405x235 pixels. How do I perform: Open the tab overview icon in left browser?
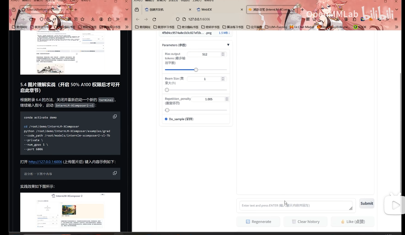click(x=14, y=10)
